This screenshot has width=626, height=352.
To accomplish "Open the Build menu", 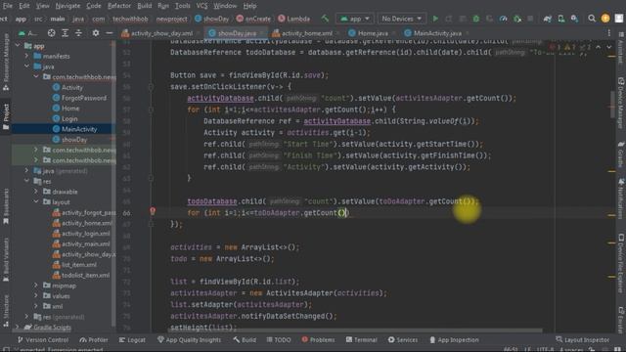I will pyautogui.click(x=144, y=6).
